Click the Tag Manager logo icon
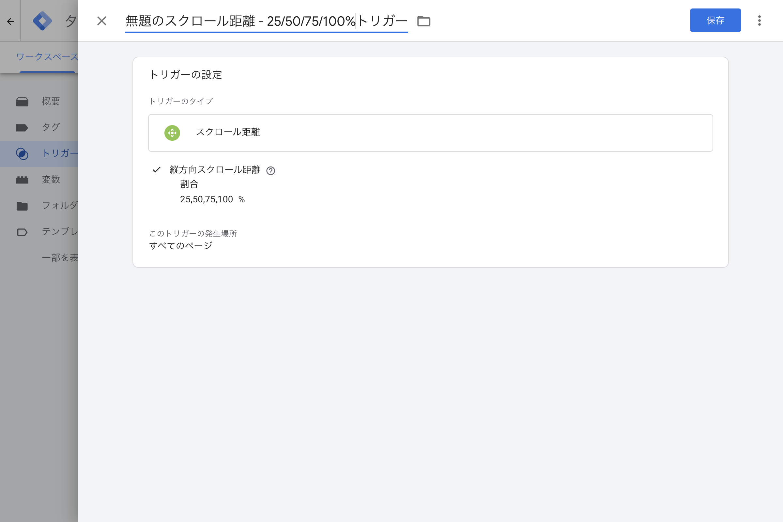This screenshot has height=522, width=783. (42, 21)
